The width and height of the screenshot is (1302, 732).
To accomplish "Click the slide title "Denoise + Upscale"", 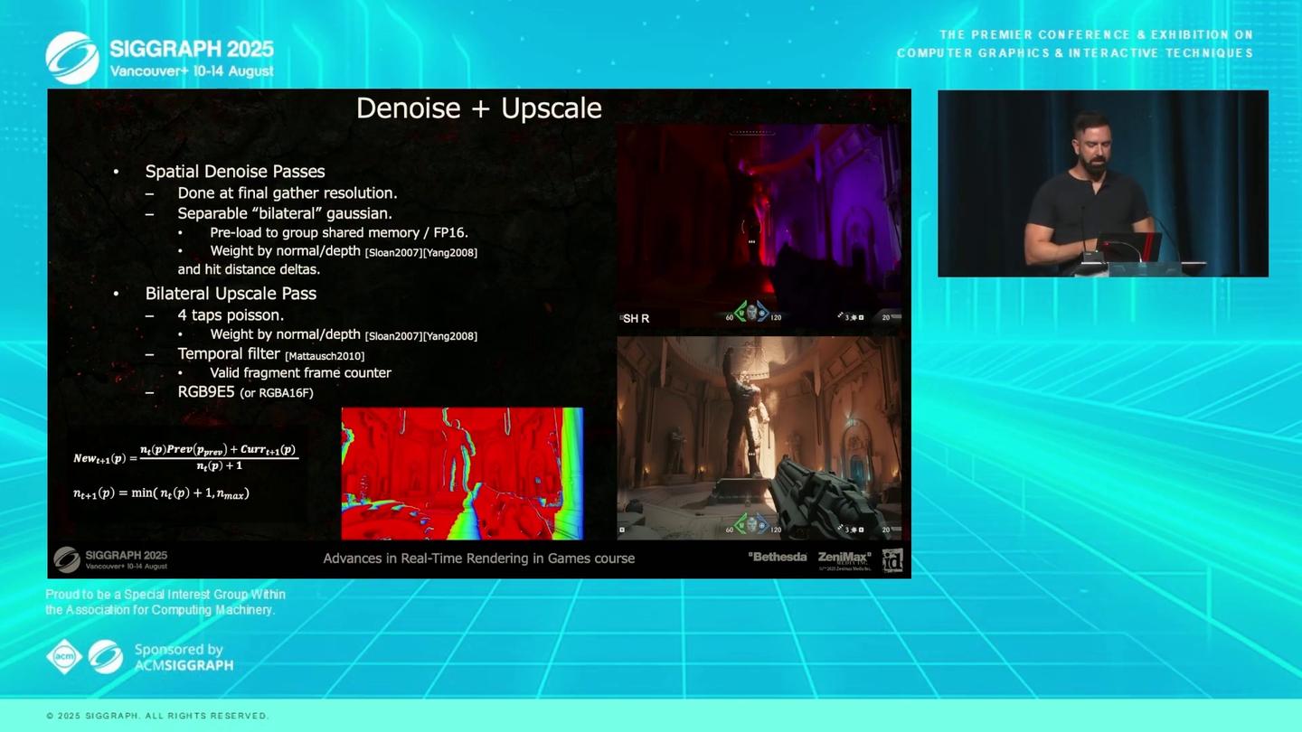I will point(479,108).
